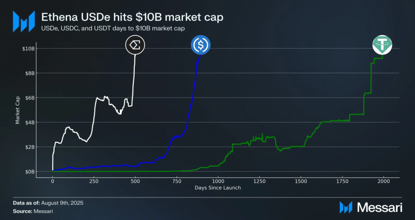Click the Messari brand name text
415x220 pixels.
379,207
